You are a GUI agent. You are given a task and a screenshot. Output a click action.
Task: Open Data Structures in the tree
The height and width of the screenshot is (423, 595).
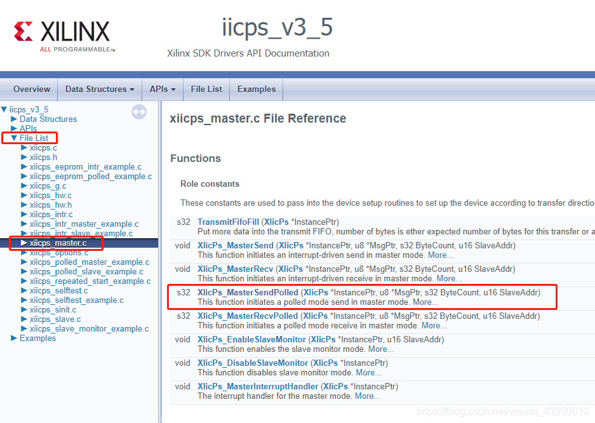tap(48, 119)
